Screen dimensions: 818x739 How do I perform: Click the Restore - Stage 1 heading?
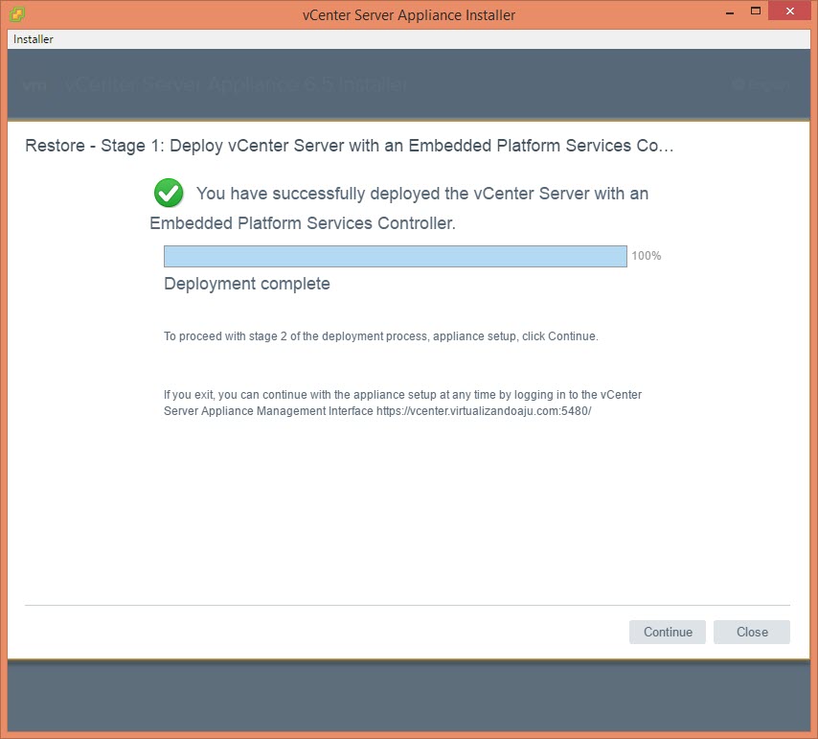[x=350, y=147]
